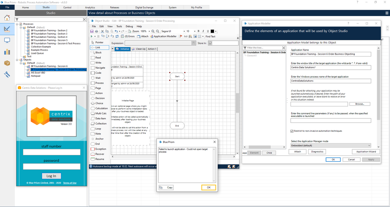Screen dimensions: 390x207
Task: Open the Analytics bar chart sidebar icon
Action: point(7,52)
